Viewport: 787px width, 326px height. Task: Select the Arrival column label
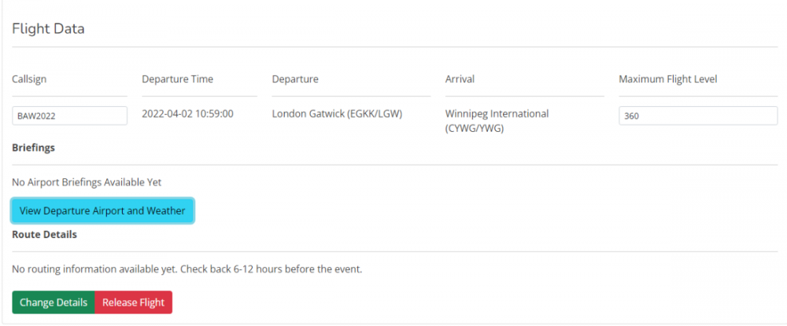pos(460,79)
